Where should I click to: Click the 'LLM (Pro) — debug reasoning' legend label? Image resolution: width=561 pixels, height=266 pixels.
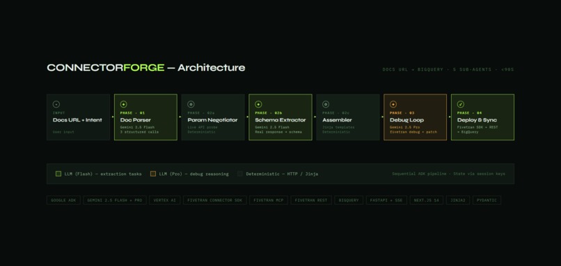194,174
